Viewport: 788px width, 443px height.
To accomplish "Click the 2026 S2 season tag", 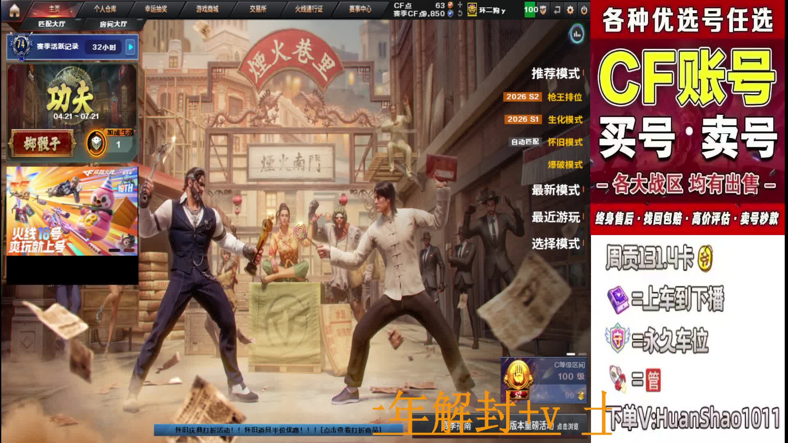I will point(522,97).
